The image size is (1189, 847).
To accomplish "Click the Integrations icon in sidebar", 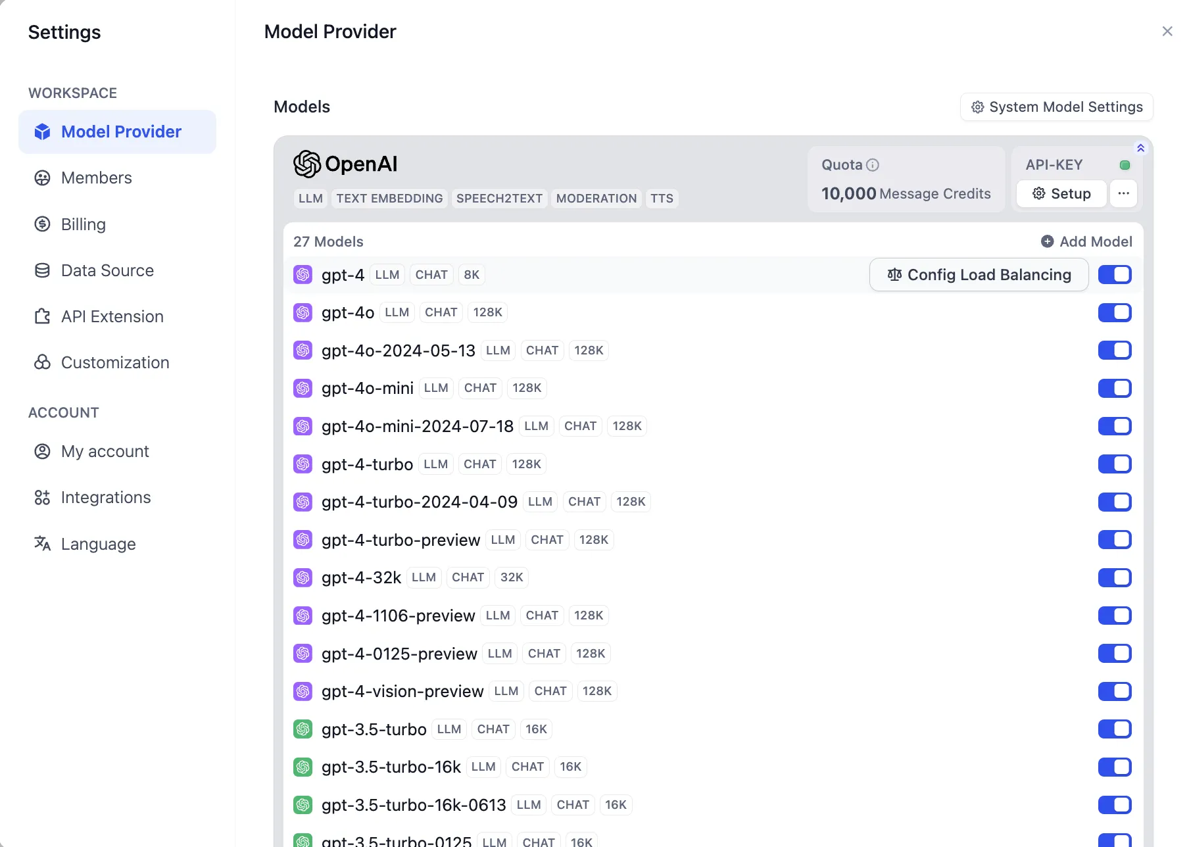I will 42,498.
